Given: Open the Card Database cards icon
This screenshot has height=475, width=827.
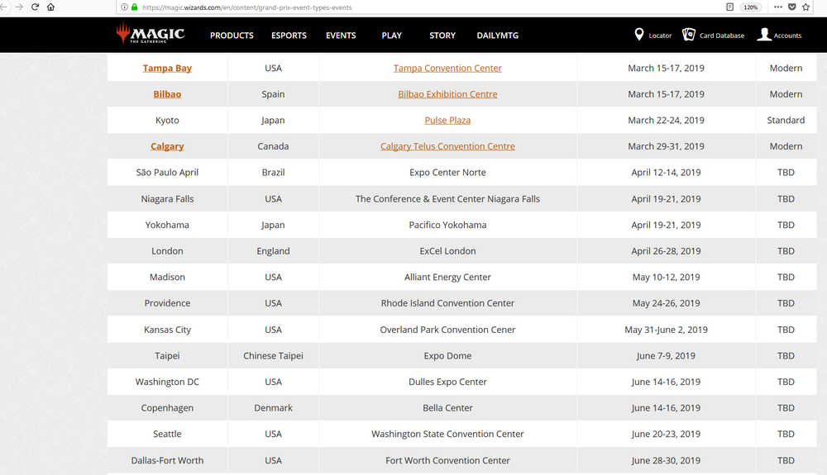Looking at the screenshot, I should click(x=689, y=35).
